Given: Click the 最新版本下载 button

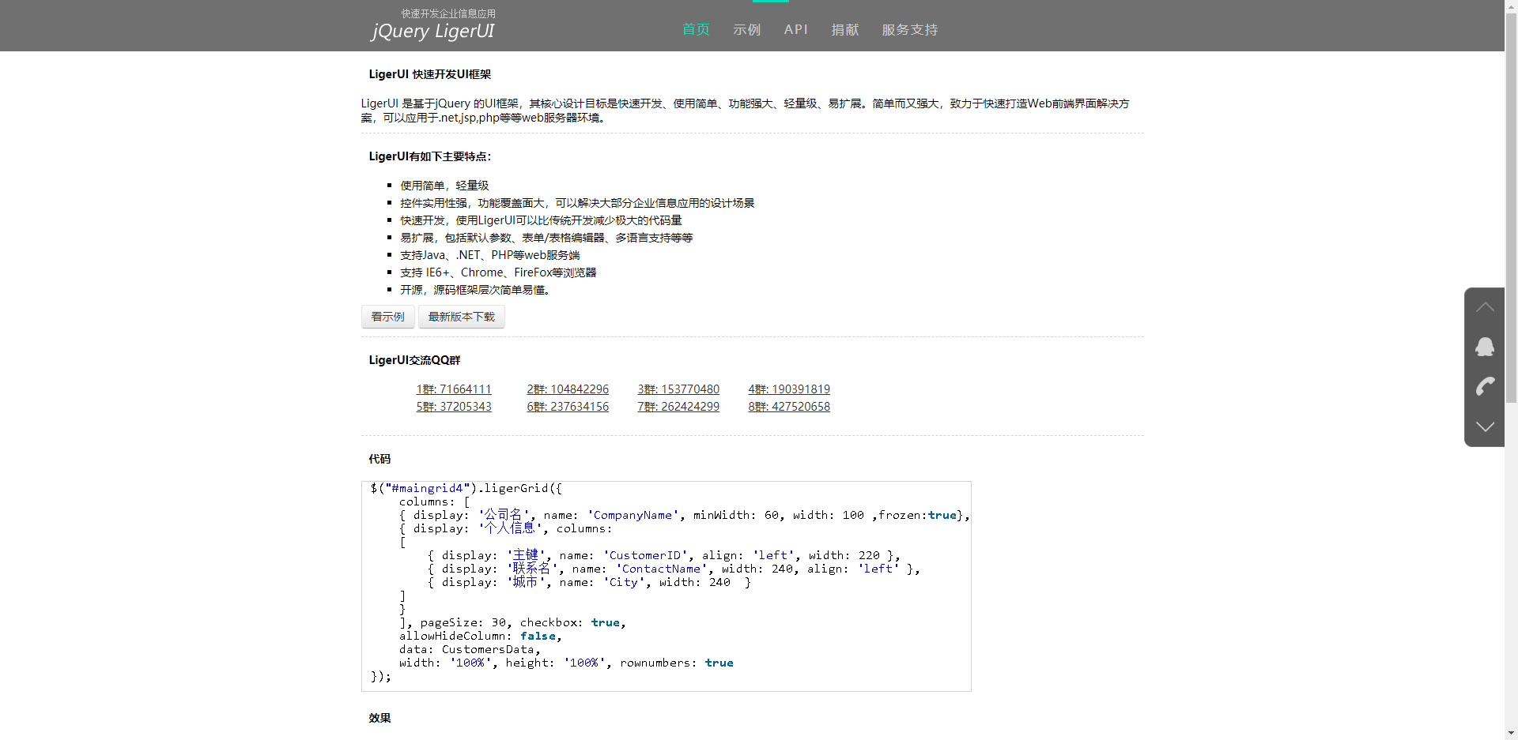Looking at the screenshot, I should pyautogui.click(x=462, y=317).
